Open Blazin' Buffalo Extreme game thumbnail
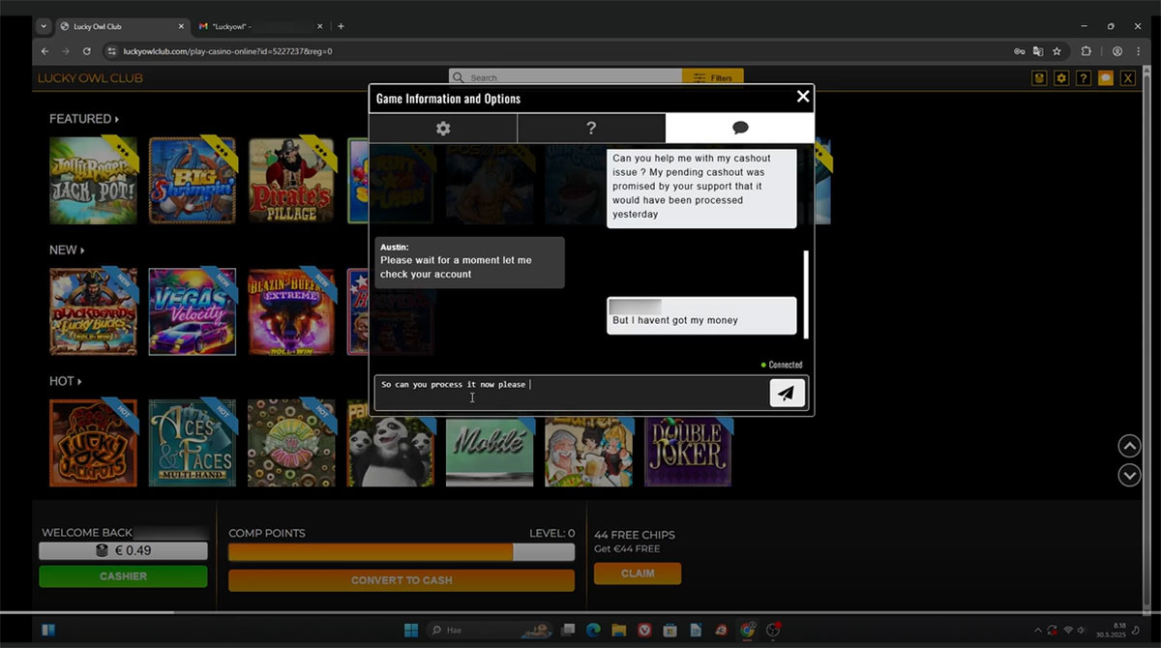 tap(292, 311)
